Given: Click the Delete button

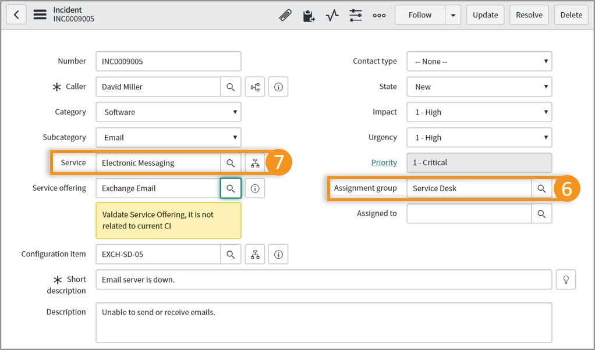Looking at the screenshot, I should pos(571,15).
